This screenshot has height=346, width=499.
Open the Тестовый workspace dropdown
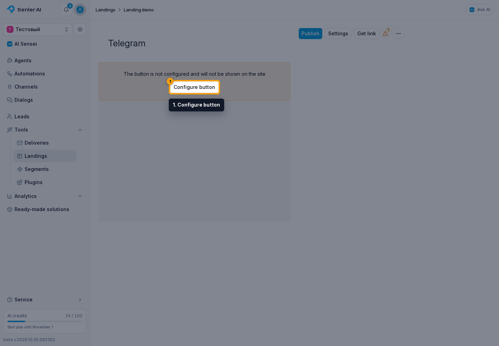[38, 29]
